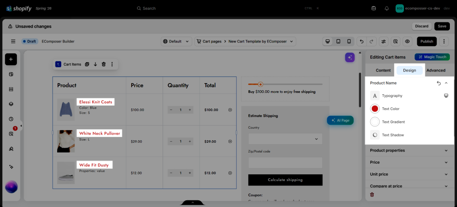Open the Text Gradient swatch
Screen dimensions: 457x207
(375, 122)
